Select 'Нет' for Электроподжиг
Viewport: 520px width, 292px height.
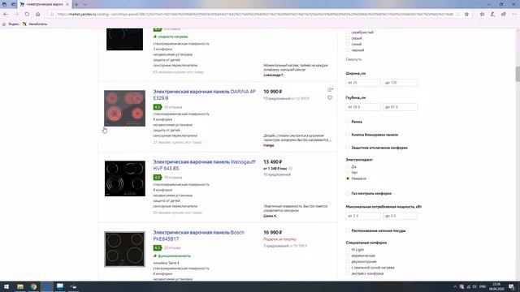tap(348, 173)
